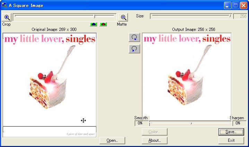
Task: Click the 'Size:' label
Action: (140, 16)
